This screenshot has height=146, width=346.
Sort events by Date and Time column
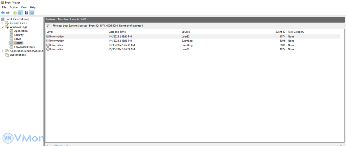point(117,32)
